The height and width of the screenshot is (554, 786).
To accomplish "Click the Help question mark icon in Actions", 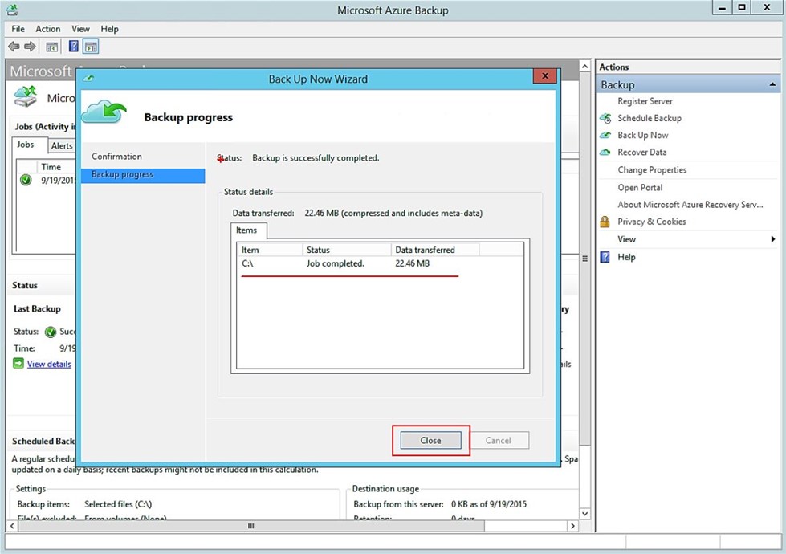I will [x=605, y=257].
